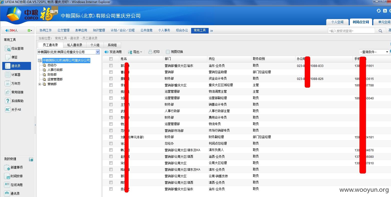
Task: Check the box for the 资金会计专员 row
Action: 111,78
